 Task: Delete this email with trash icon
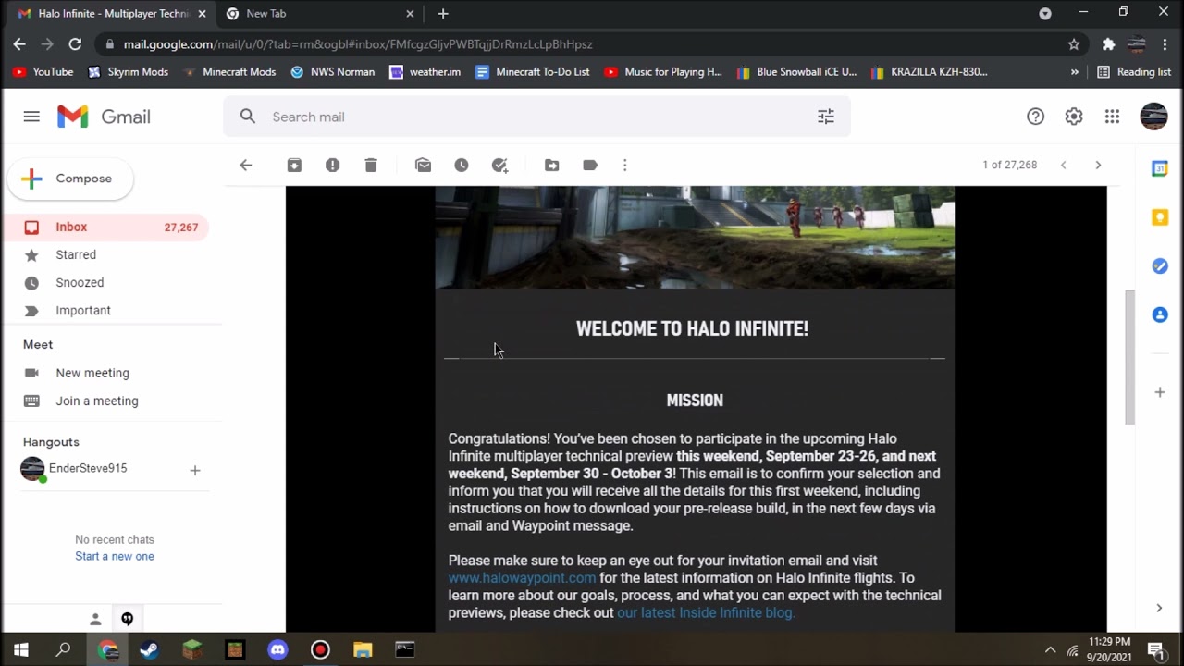point(371,165)
